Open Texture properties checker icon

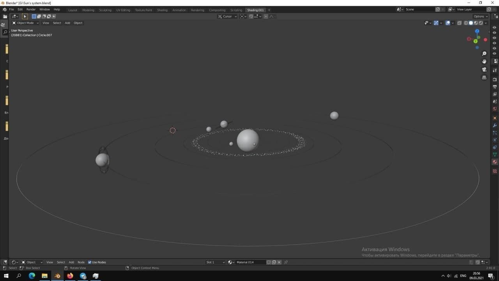495,171
